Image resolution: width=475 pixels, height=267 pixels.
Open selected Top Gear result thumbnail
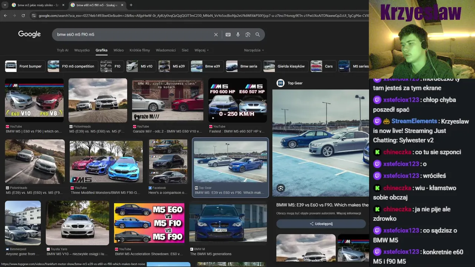coord(230,162)
